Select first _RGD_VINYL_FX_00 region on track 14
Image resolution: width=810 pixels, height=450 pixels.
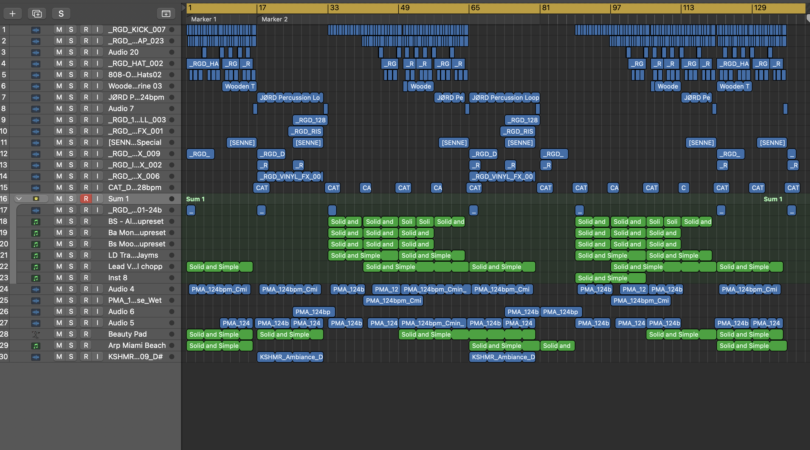[290, 176]
